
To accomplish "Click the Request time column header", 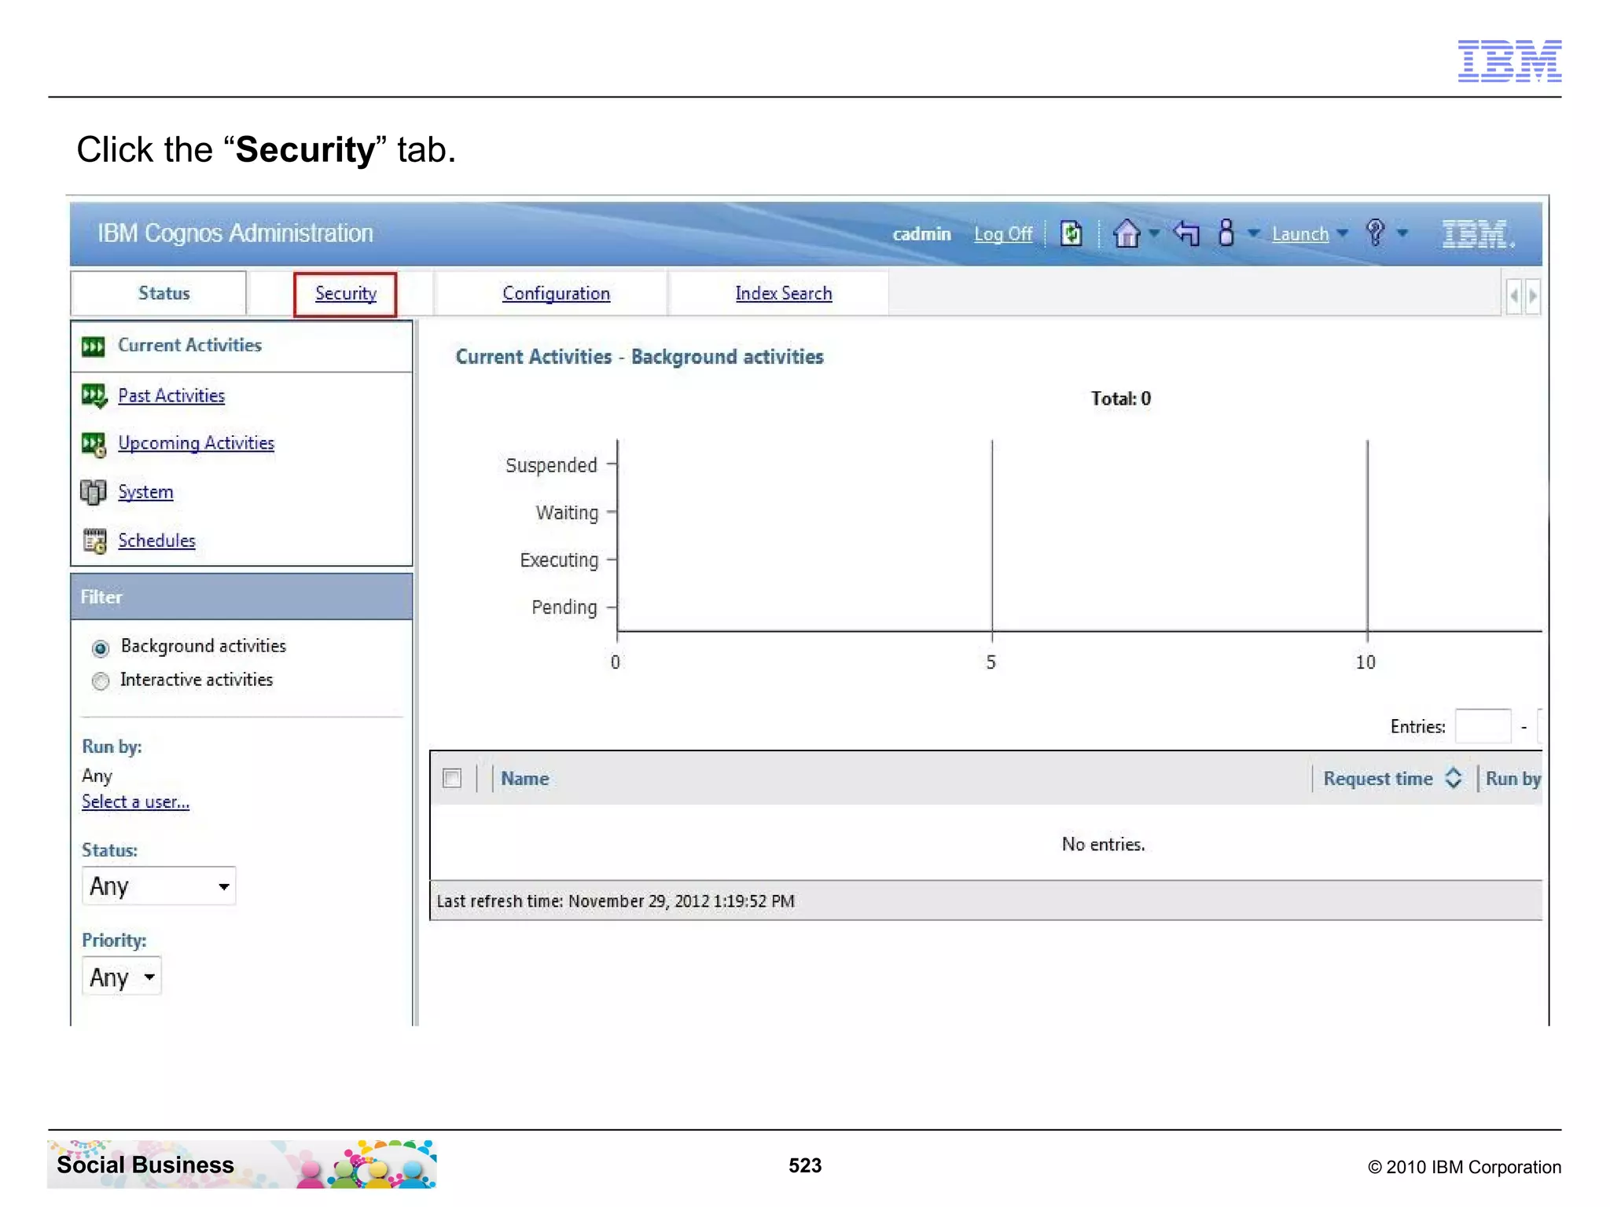I will 1378,779.
